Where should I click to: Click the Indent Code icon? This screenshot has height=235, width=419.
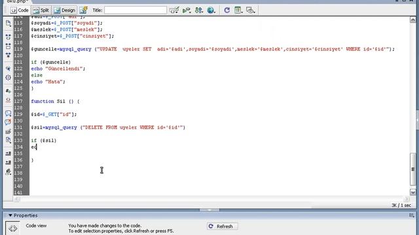click(x=9, y=153)
